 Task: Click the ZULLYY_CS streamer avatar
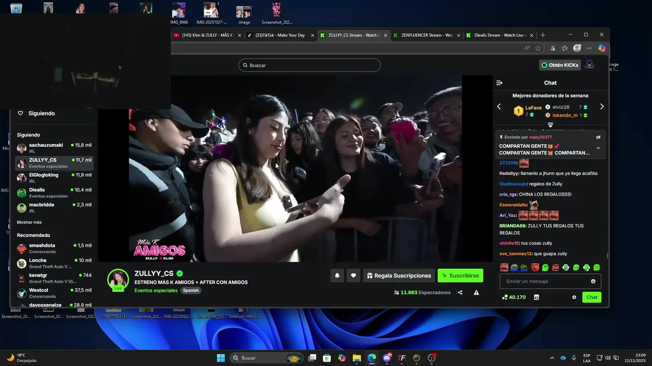(x=118, y=279)
